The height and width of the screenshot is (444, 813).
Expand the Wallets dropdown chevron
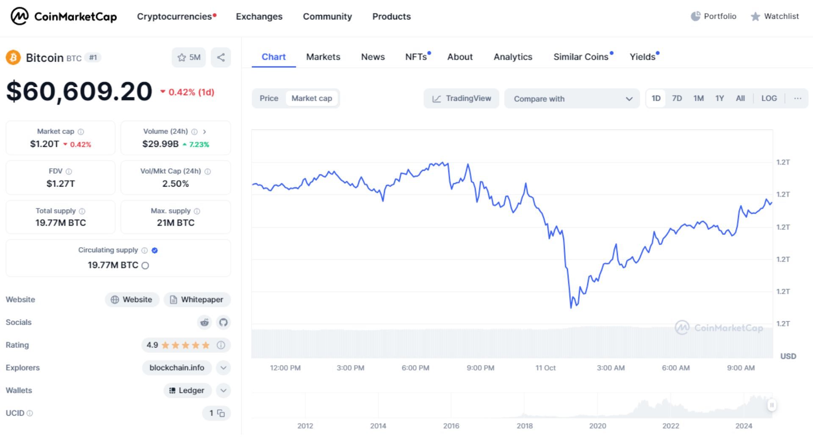tap(223, 390)
